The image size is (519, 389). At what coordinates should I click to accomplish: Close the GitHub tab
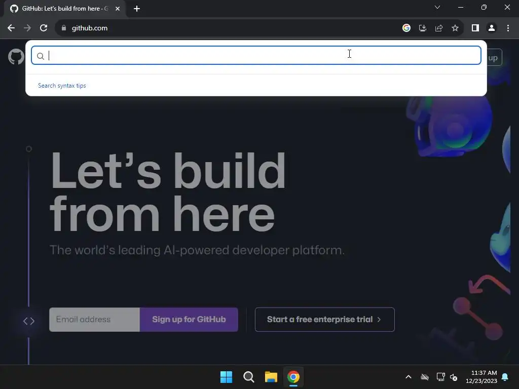118,9
